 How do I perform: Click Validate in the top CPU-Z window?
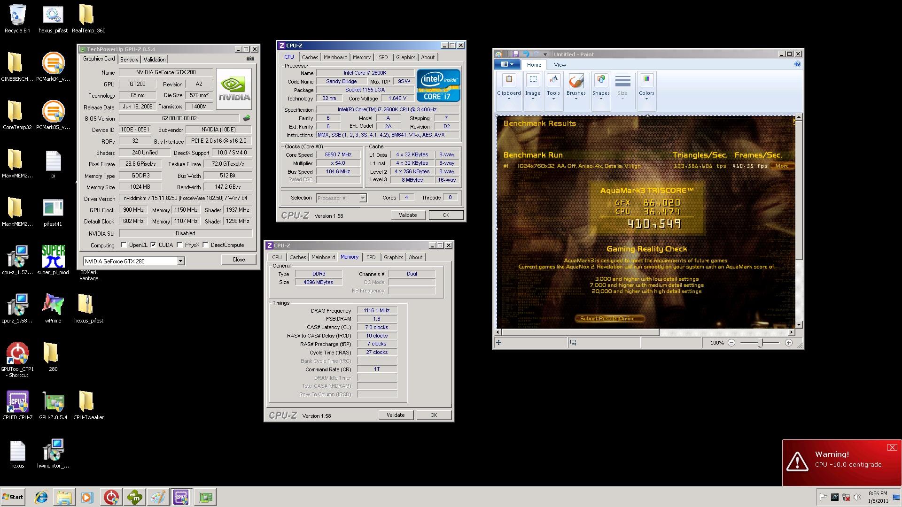[408, 215]
